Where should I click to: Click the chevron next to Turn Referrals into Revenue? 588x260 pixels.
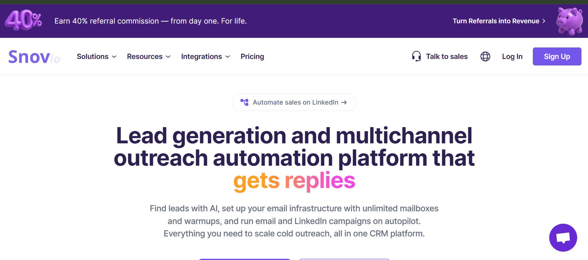pos(544,21)
